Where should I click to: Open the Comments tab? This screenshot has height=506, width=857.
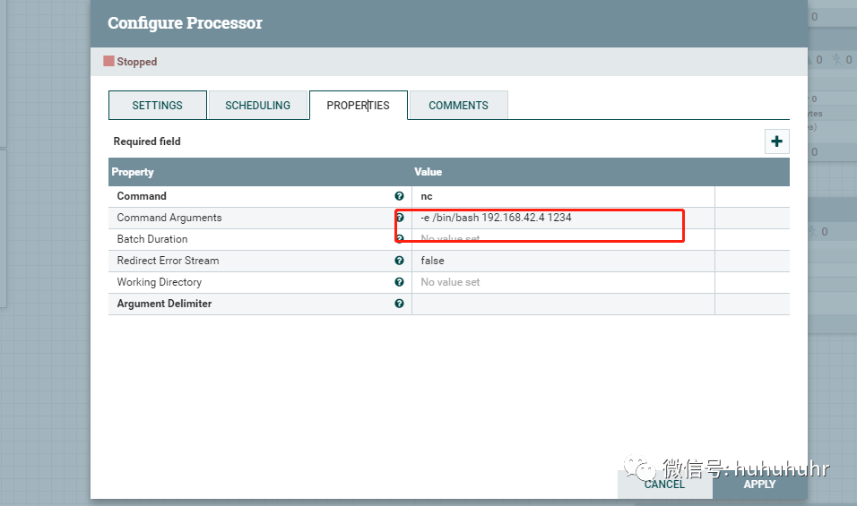coord(459,106)
